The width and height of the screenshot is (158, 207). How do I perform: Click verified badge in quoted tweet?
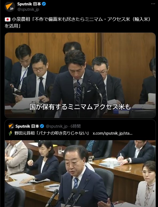pyautogui.click(x=42, y=126)
